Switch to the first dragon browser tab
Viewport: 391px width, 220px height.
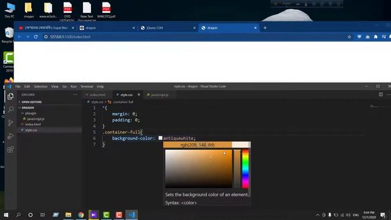(107, 28)
